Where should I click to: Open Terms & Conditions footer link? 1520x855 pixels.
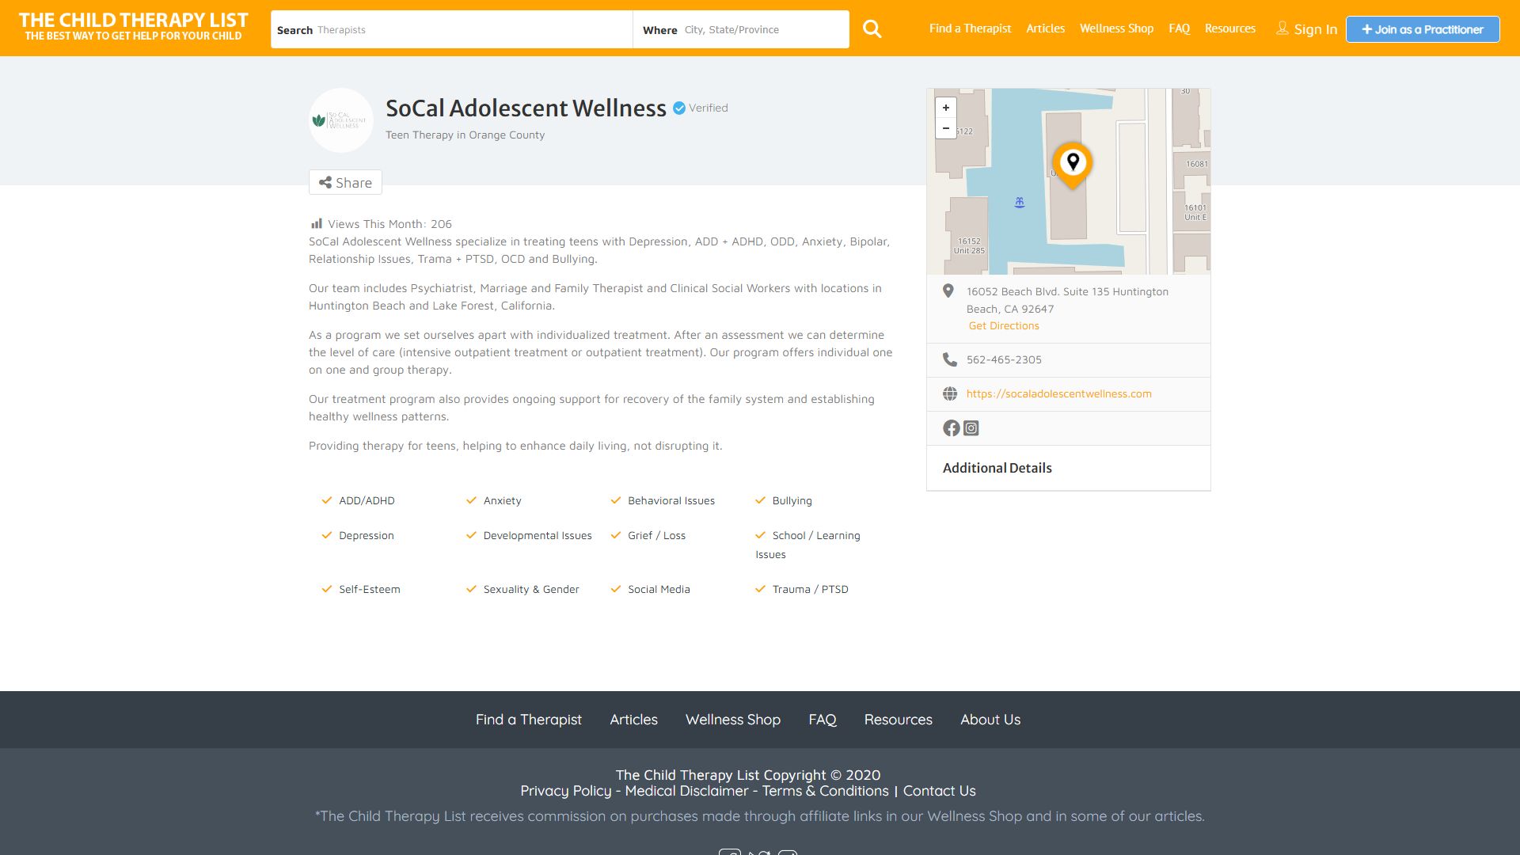(825, 791)
